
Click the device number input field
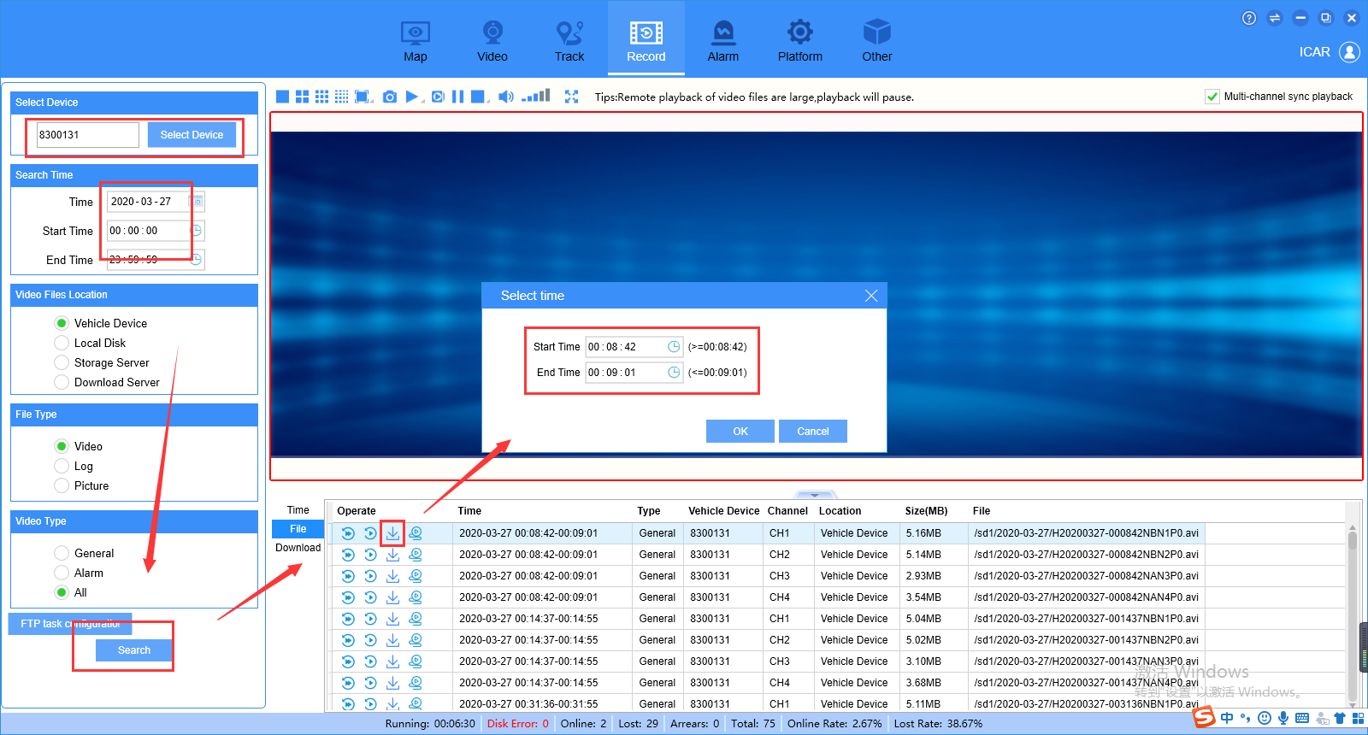coord(87,135)
